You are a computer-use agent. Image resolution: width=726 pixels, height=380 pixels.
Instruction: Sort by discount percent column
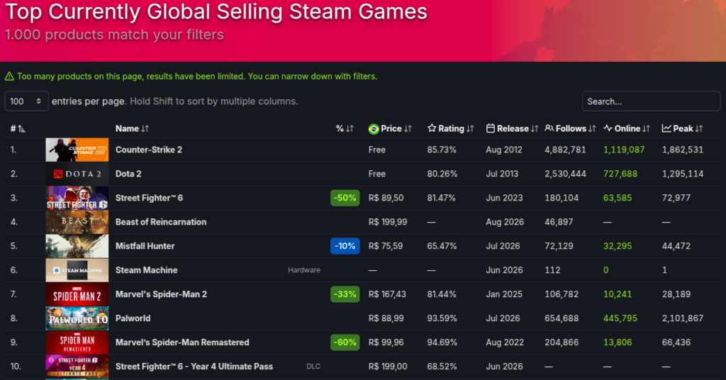coord(345,128)
